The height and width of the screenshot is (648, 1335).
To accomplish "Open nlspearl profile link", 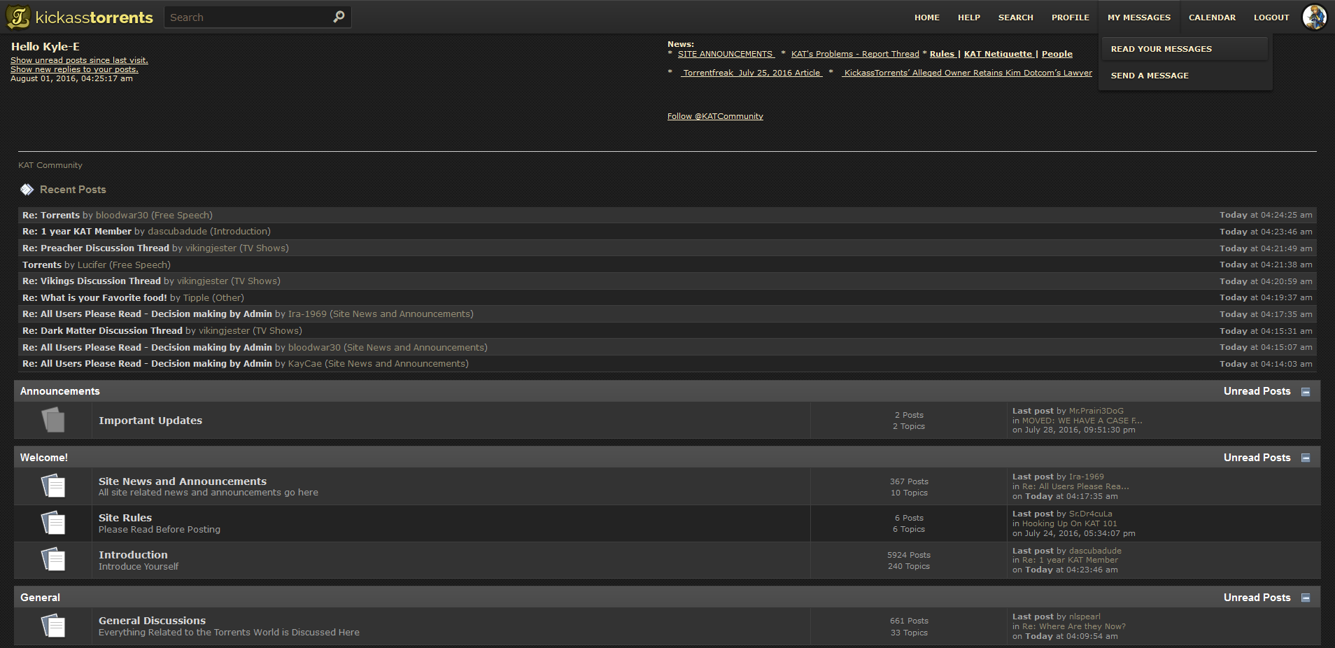I will coord(1085,617).
